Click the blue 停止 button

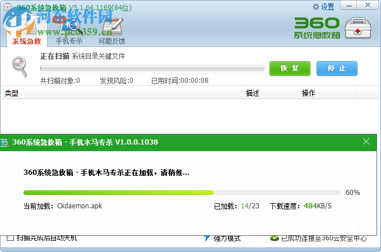coord(337,68)
